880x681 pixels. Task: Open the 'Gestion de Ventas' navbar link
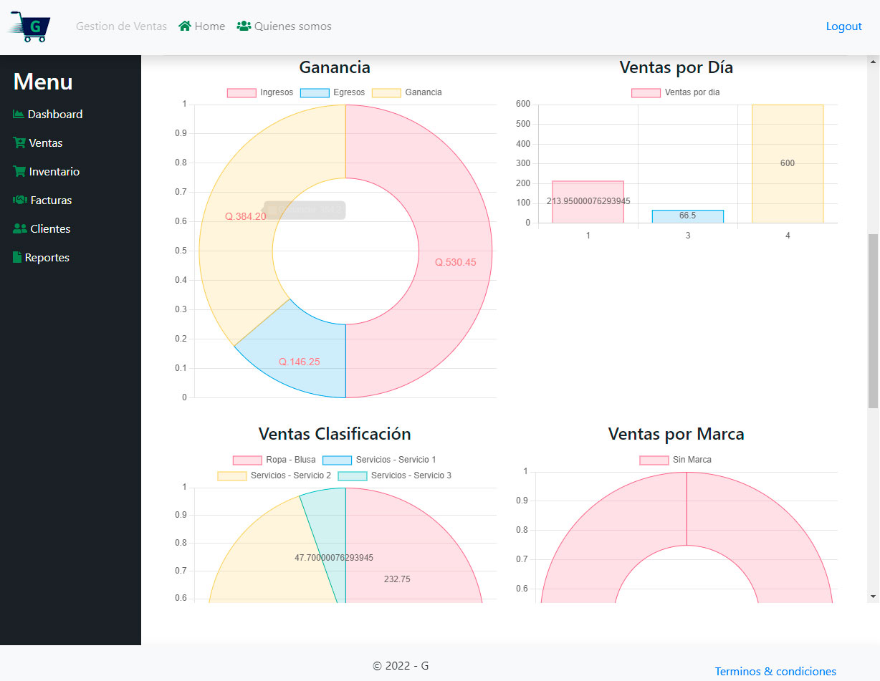(x=121, y=26)
